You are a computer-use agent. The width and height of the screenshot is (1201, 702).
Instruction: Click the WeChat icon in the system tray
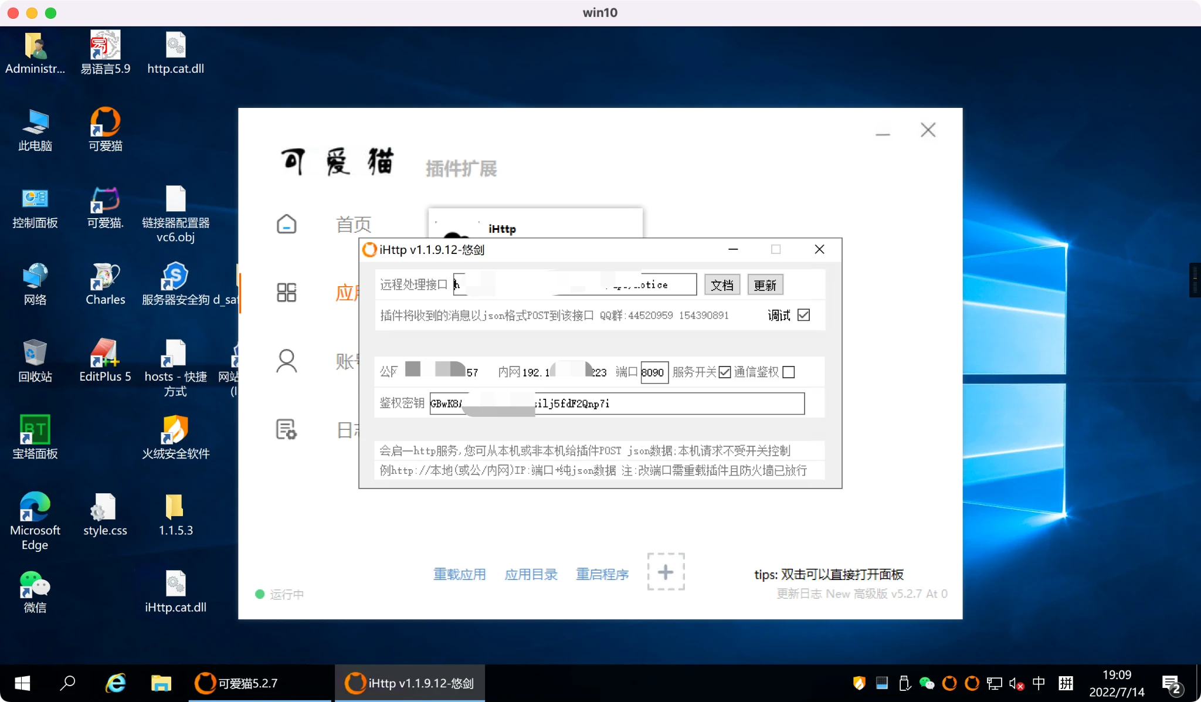927,683
